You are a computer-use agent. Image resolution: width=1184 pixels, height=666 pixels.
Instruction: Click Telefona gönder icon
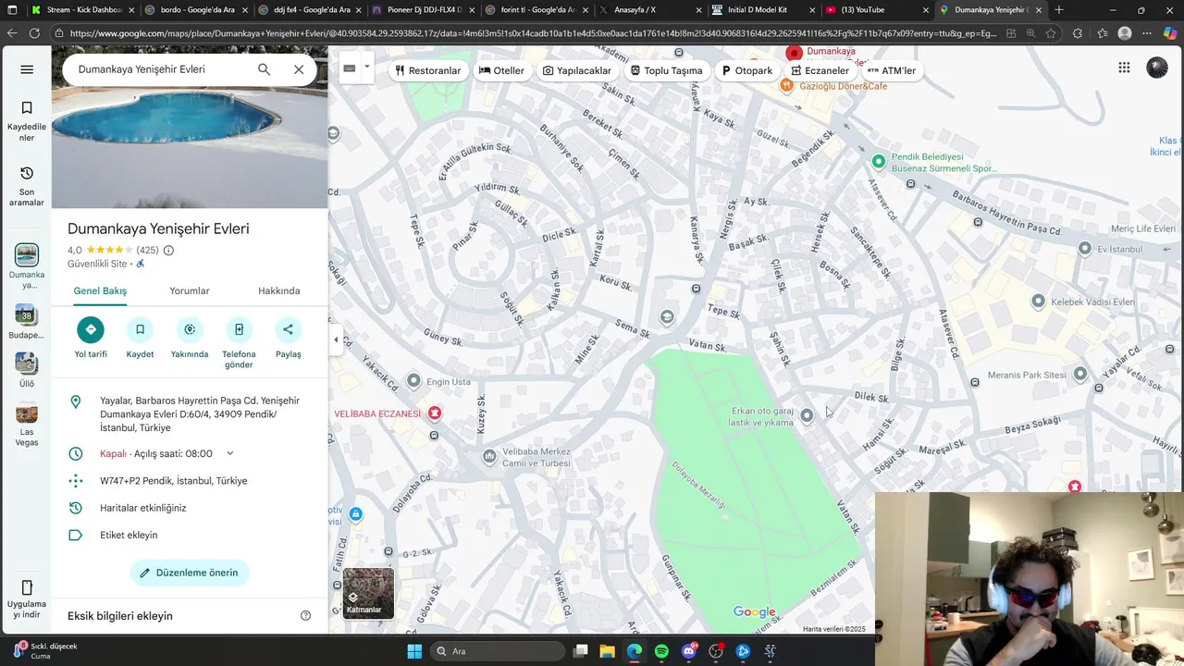click(x=239, y=329)
